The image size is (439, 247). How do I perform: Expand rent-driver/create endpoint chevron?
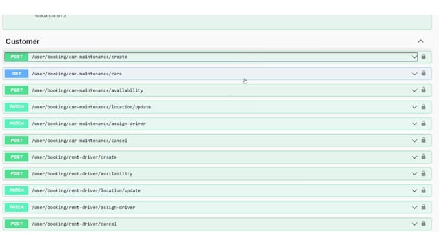coord(414,157)
